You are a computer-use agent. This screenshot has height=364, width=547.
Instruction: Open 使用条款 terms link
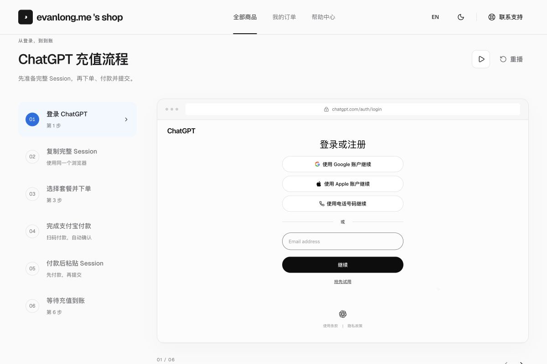330,326
